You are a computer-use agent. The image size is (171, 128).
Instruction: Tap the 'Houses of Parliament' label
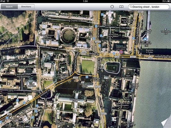pos(115,84)
